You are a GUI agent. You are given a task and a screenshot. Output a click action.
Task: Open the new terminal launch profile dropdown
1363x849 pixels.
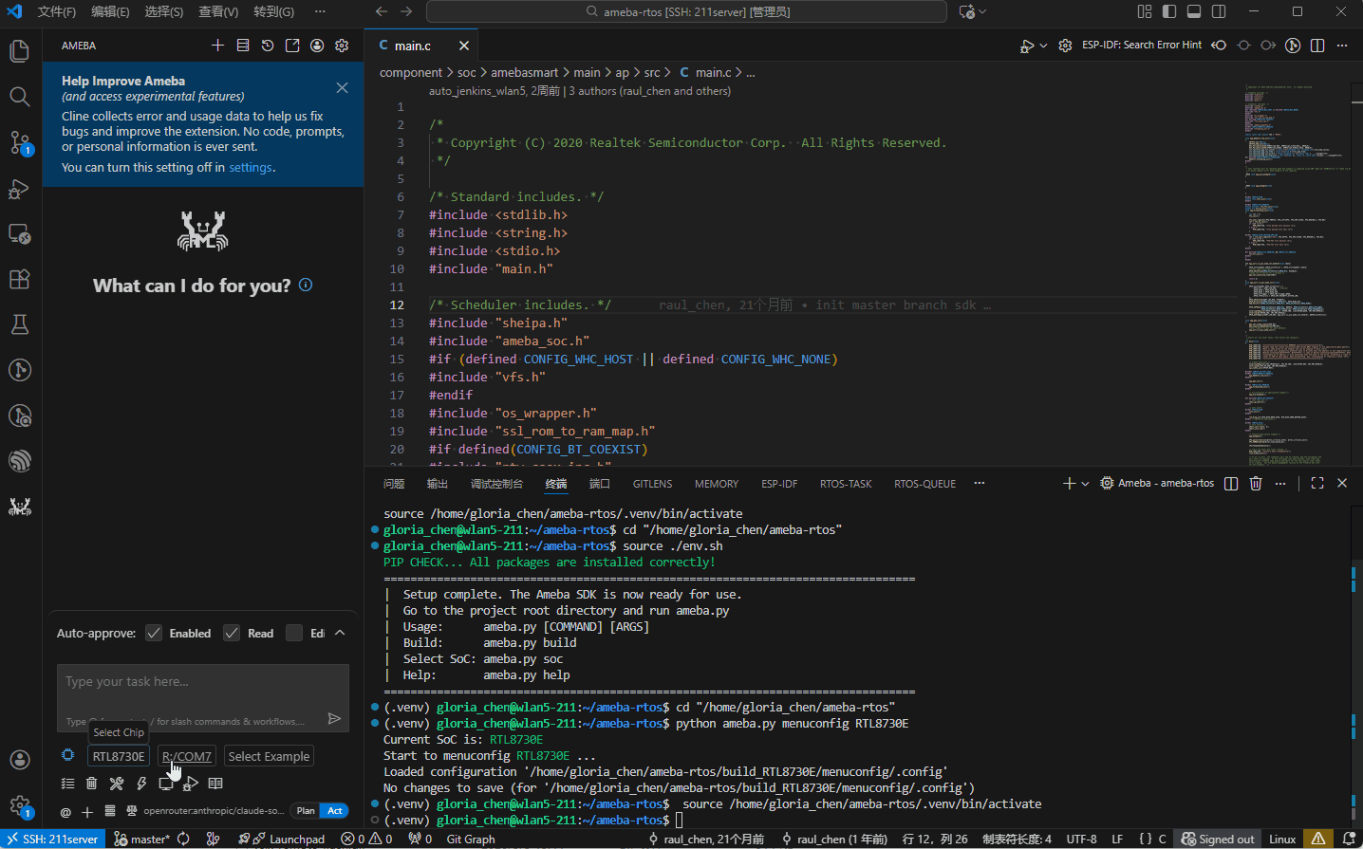tap(1086, 484)
